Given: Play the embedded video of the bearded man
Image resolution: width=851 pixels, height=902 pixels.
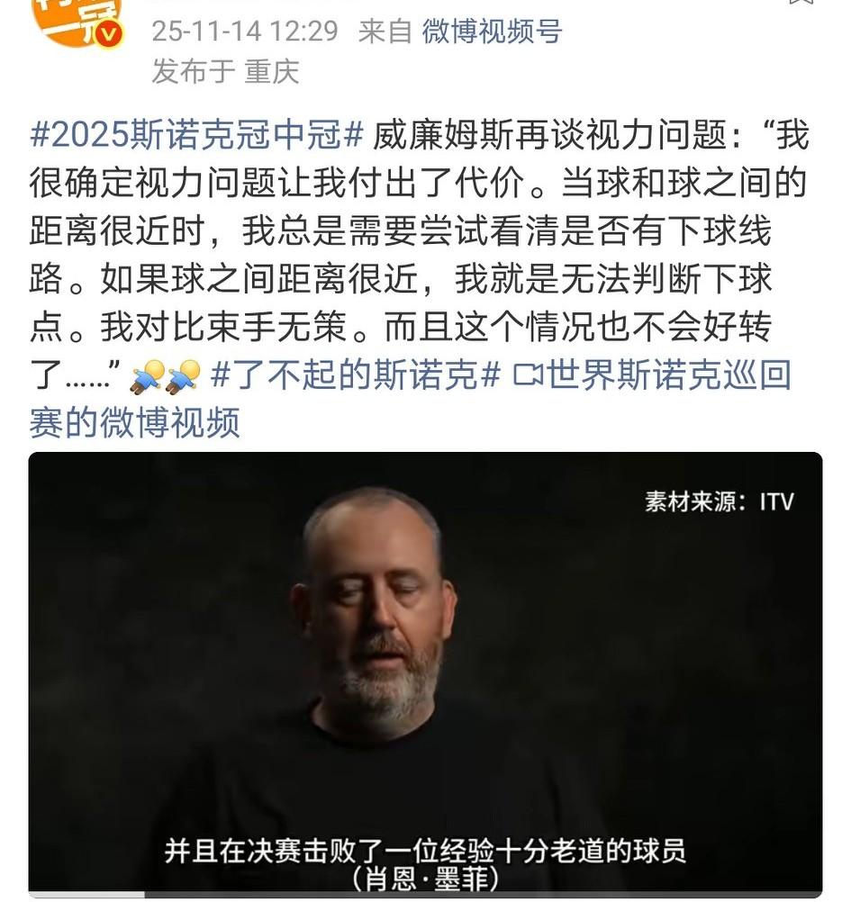Looking at the screenshot, I should [425, 673].
